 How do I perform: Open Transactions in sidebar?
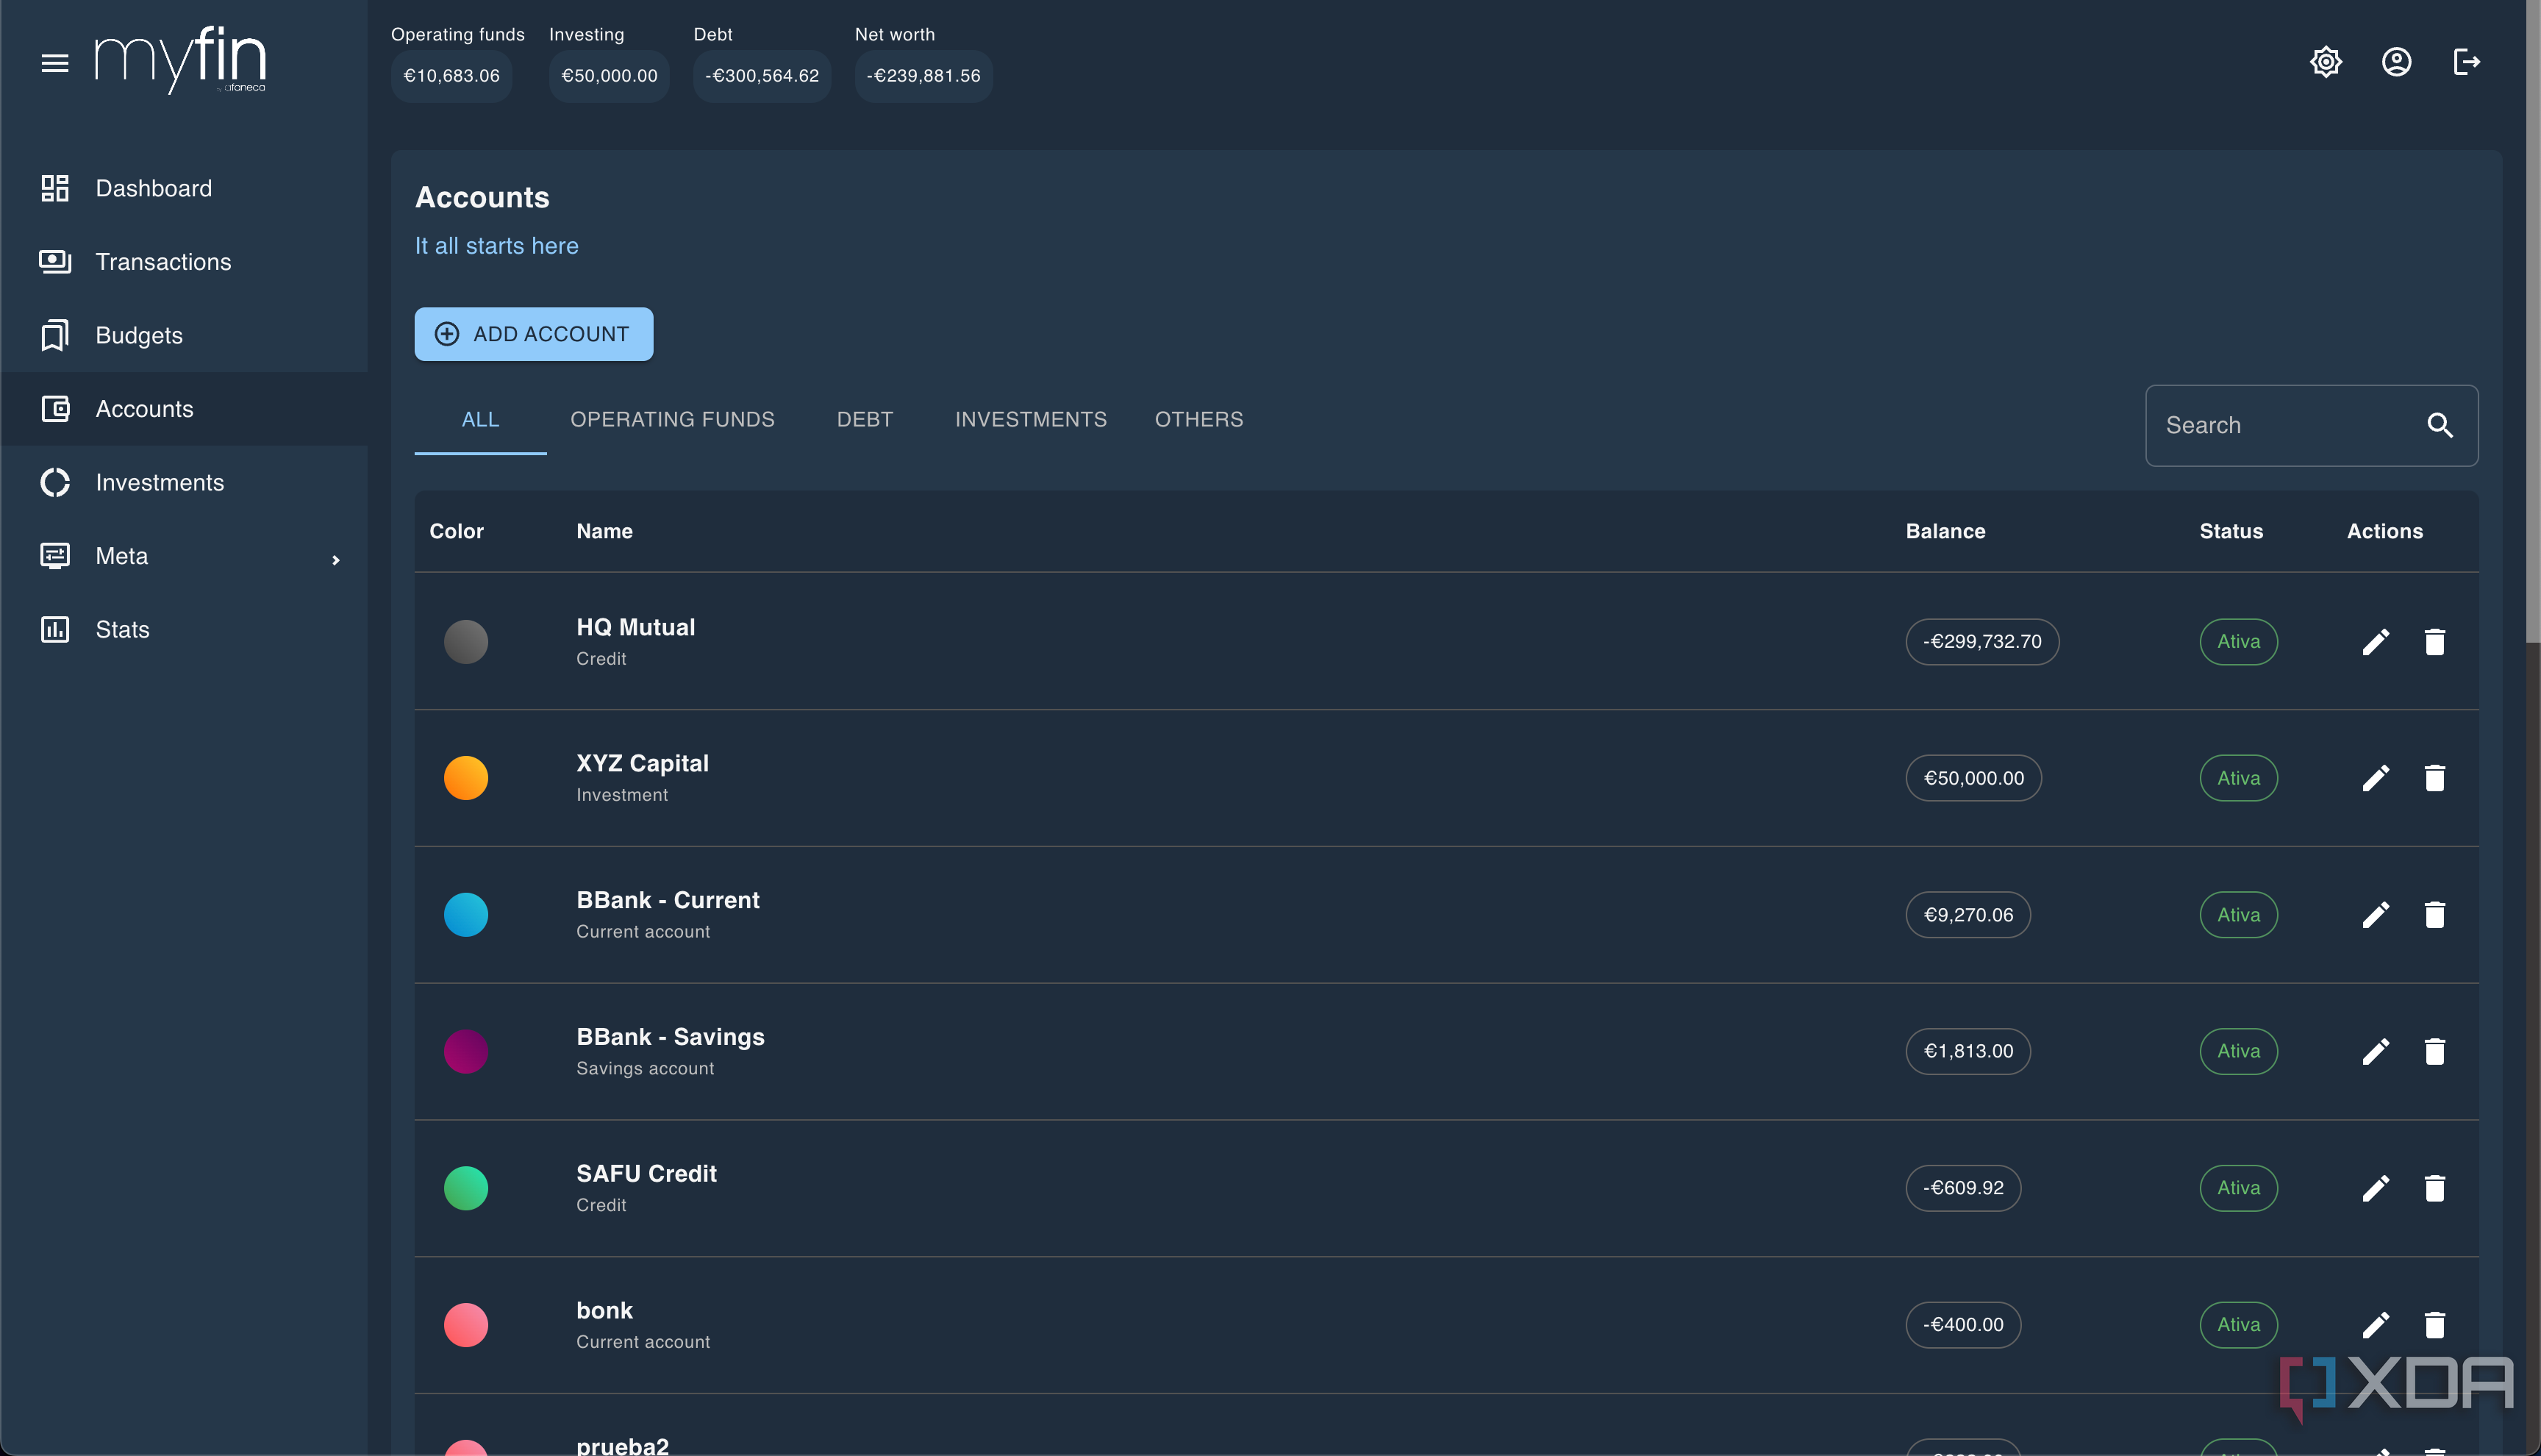184,262
